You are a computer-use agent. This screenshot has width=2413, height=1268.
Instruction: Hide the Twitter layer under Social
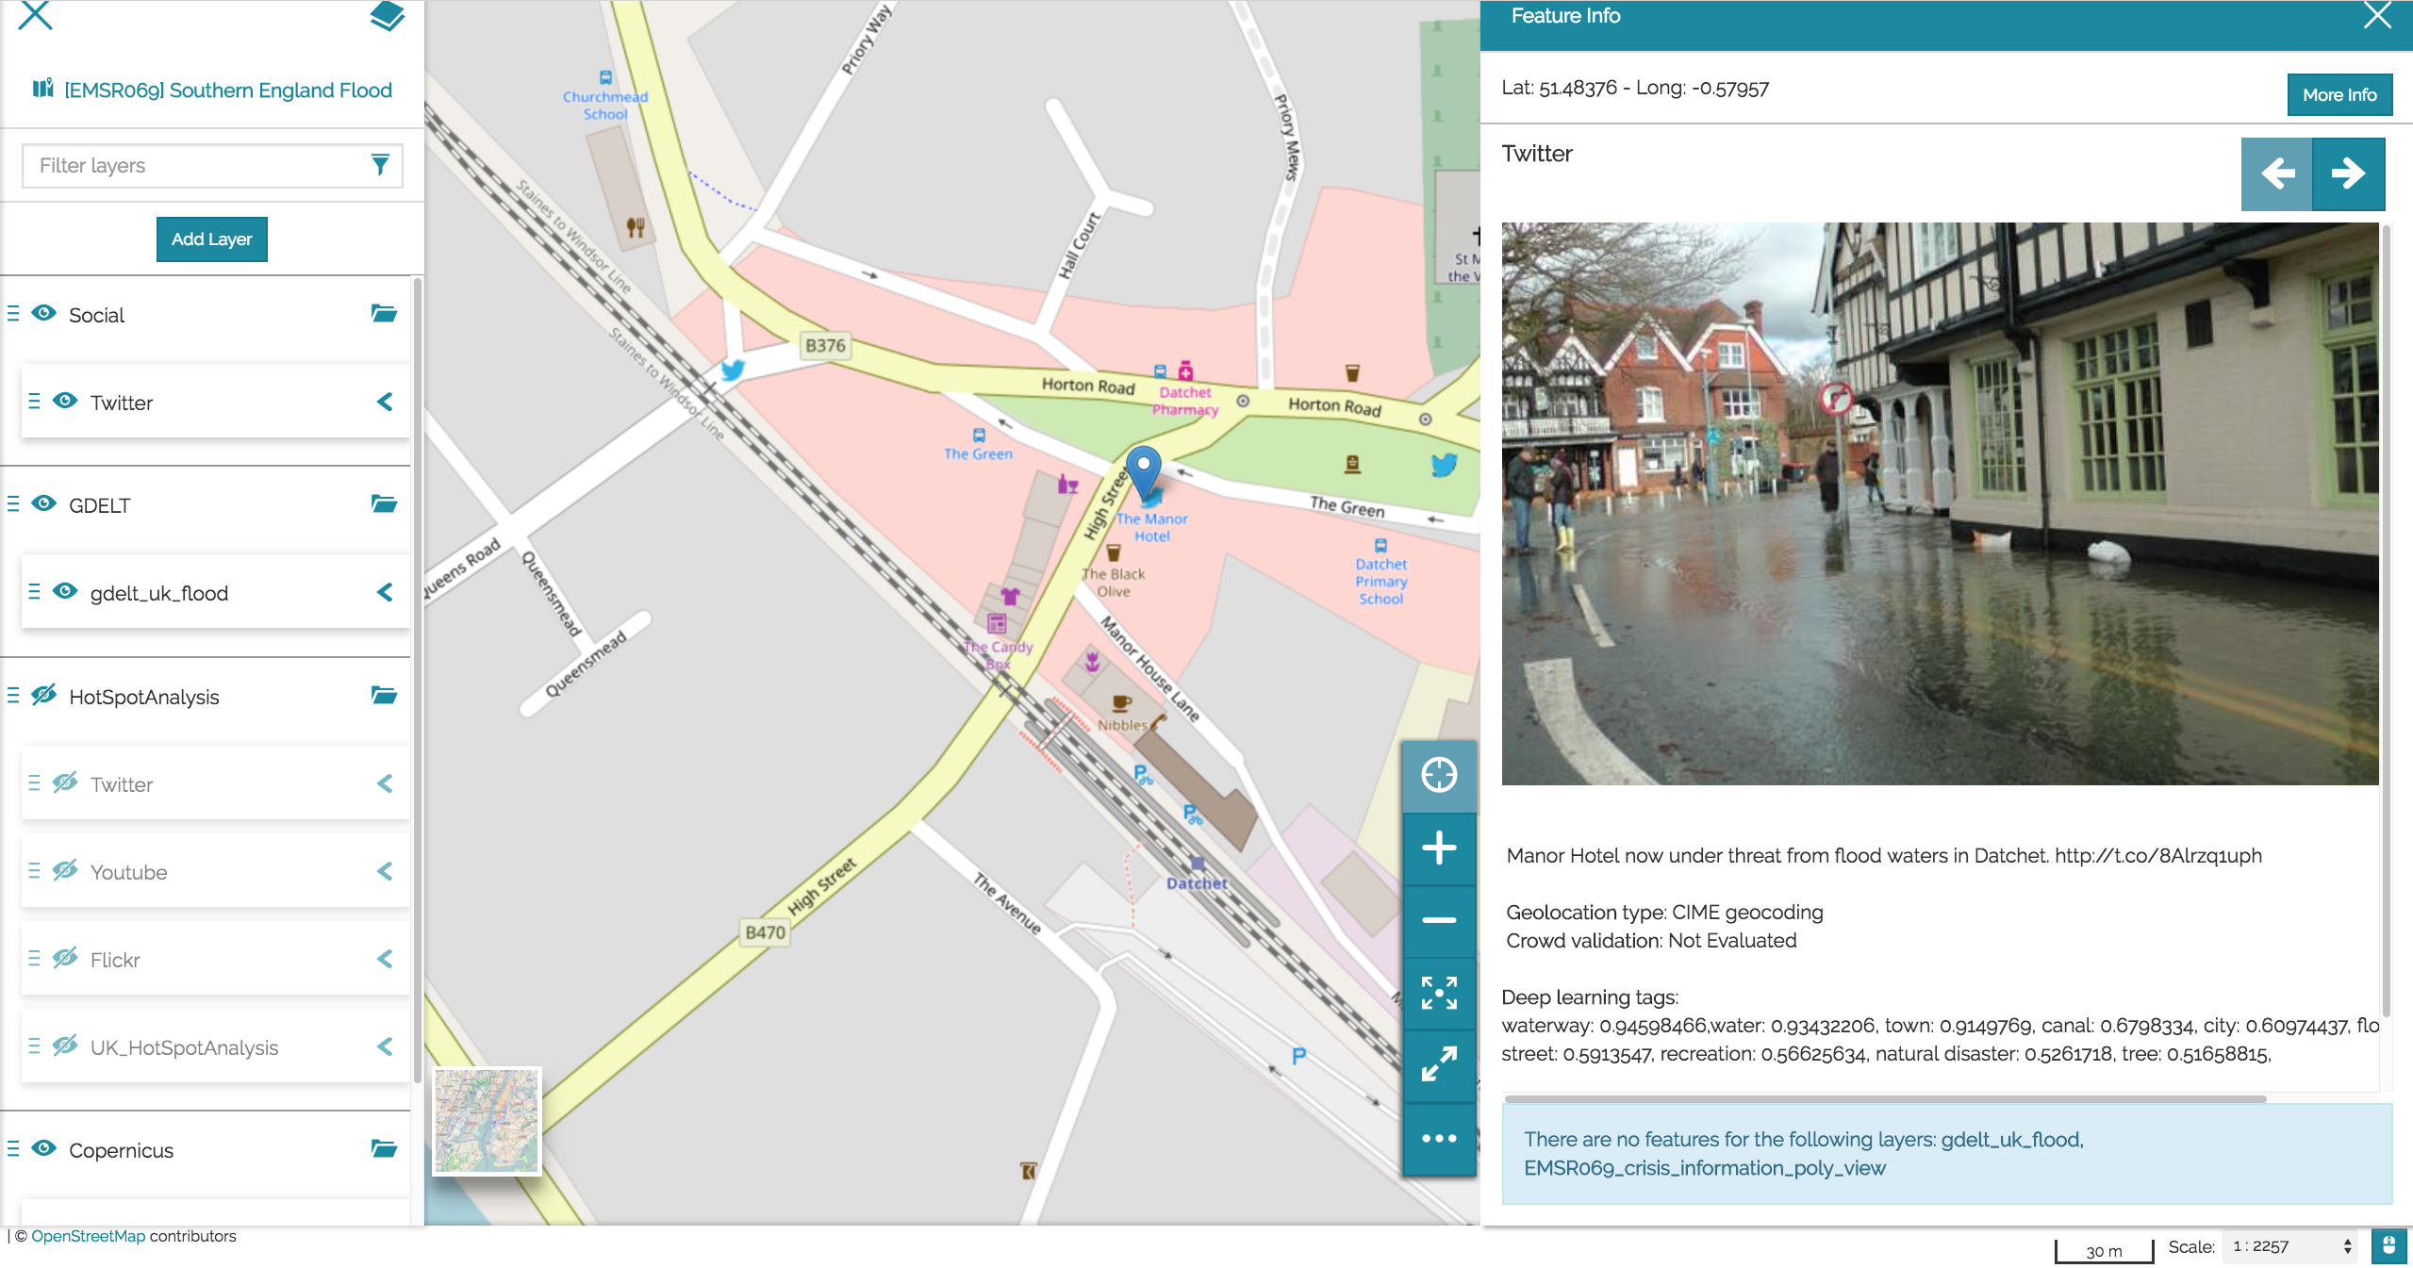tap(65, 401)
